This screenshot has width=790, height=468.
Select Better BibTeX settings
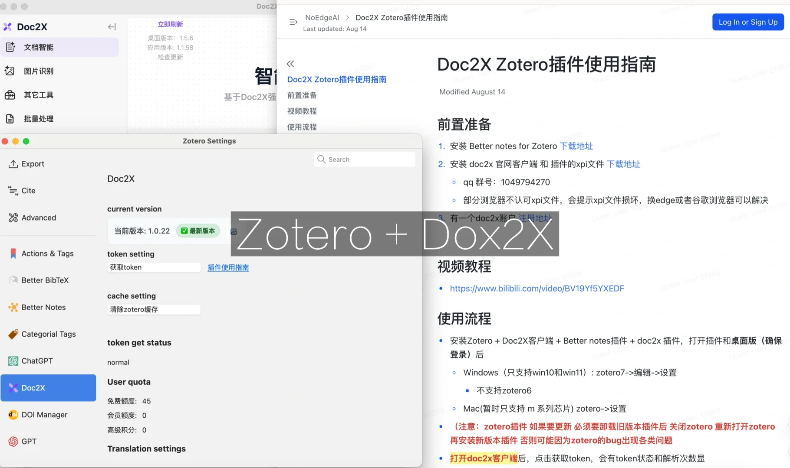(x=45, y=280)
